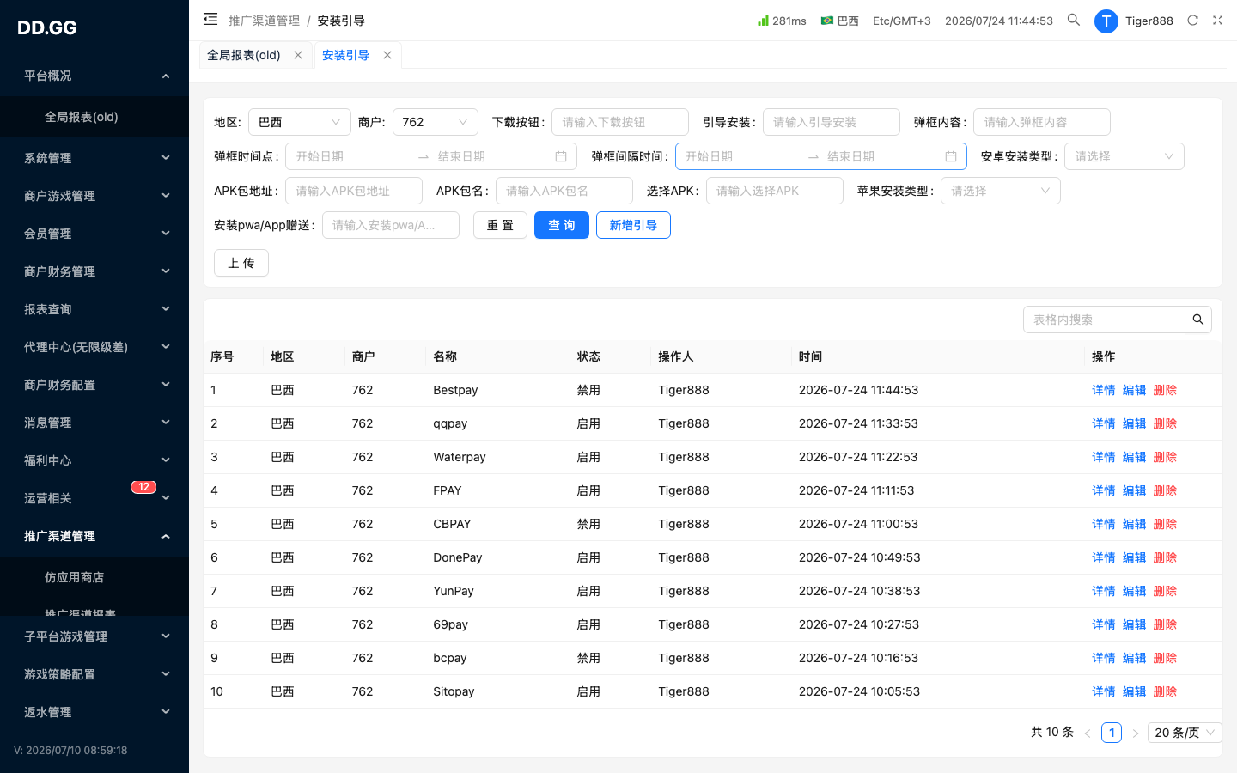Select page 1 in pagination

(x=1112, y=733)
